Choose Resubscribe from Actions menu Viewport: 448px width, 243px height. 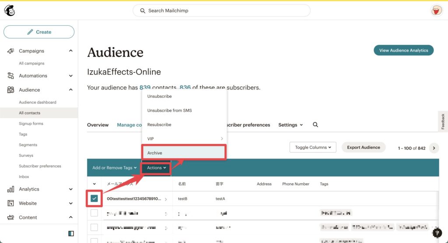pyautogui.click(x=184, y=124)
